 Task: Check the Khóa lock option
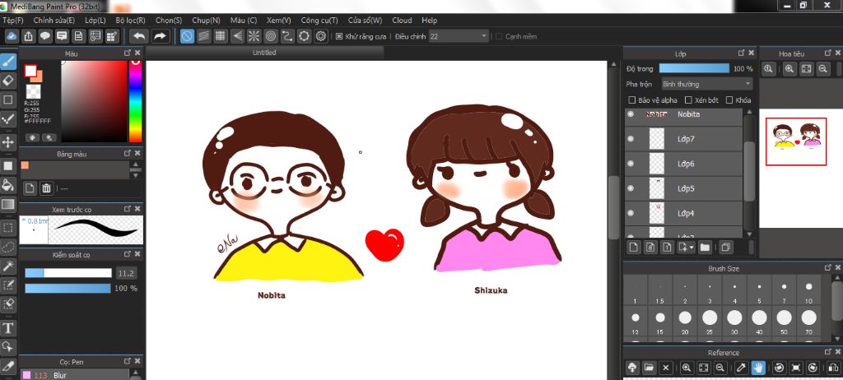(x=729, y=100)
